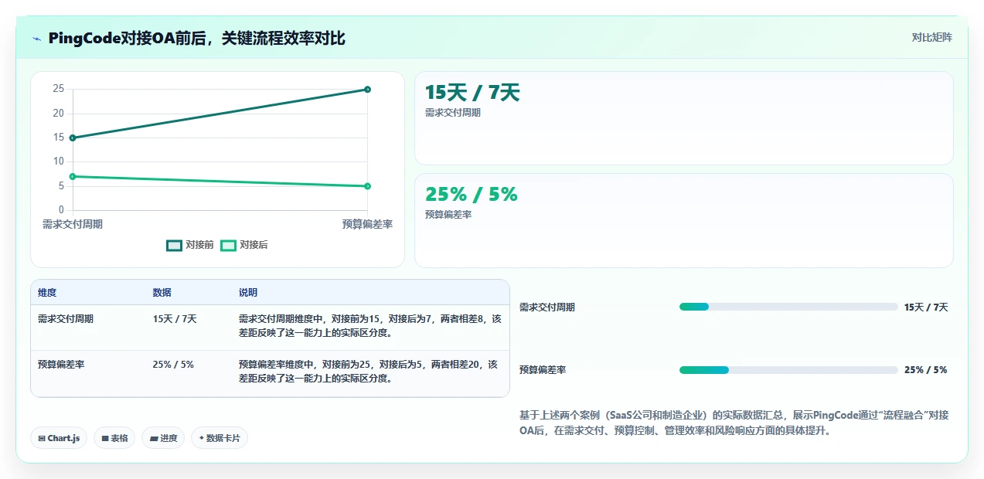The height and width of the screenshot is (479, 984).
Task: Select the 进度 tag
Action: 163,438
